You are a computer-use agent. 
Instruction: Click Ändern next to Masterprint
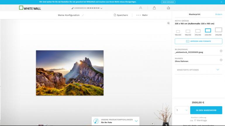pyautogui.click(x=219, y=14)
